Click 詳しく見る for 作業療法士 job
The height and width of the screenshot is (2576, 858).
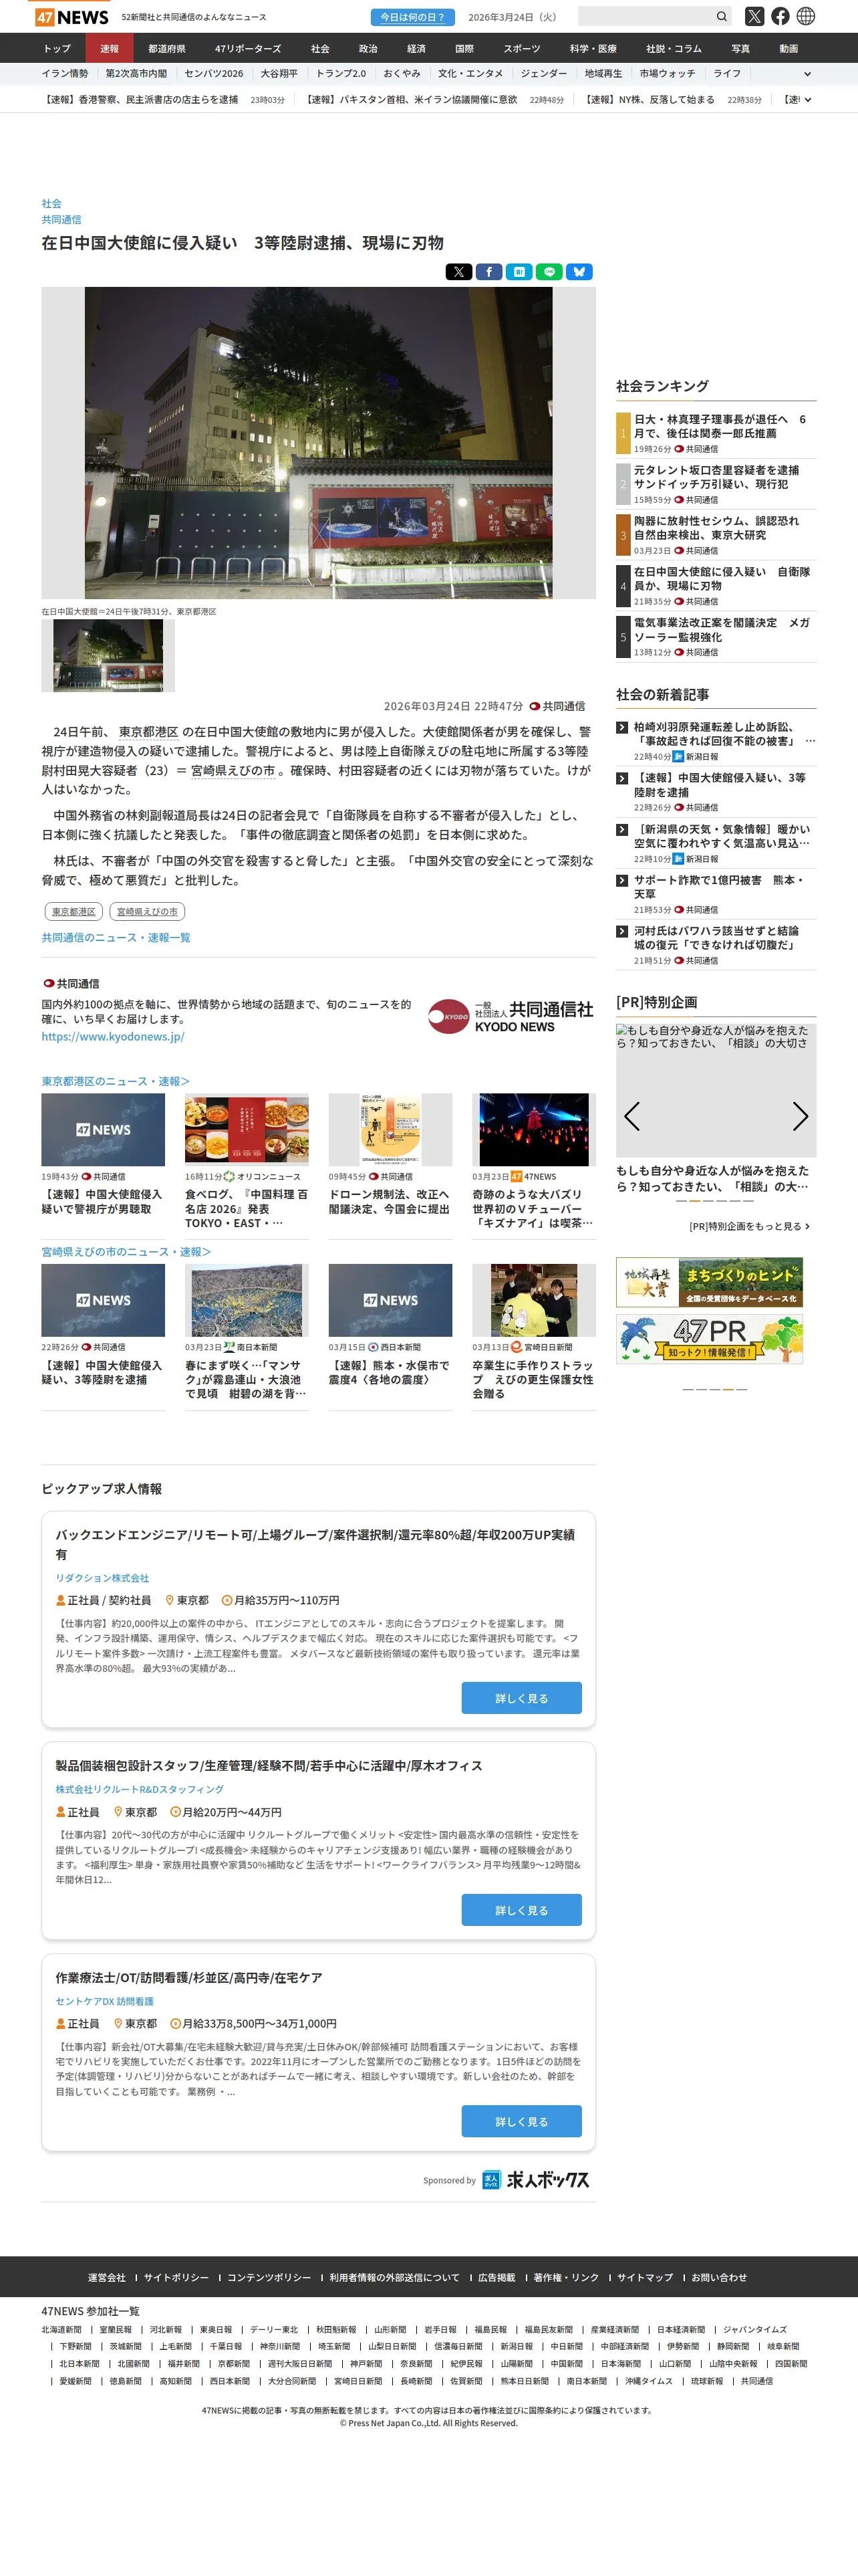coord(521,2121)
